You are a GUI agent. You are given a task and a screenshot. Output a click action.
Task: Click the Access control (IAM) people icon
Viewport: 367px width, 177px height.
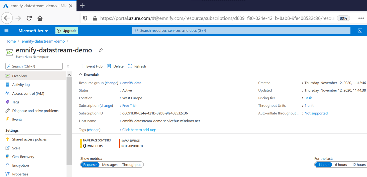coord(7,93)
